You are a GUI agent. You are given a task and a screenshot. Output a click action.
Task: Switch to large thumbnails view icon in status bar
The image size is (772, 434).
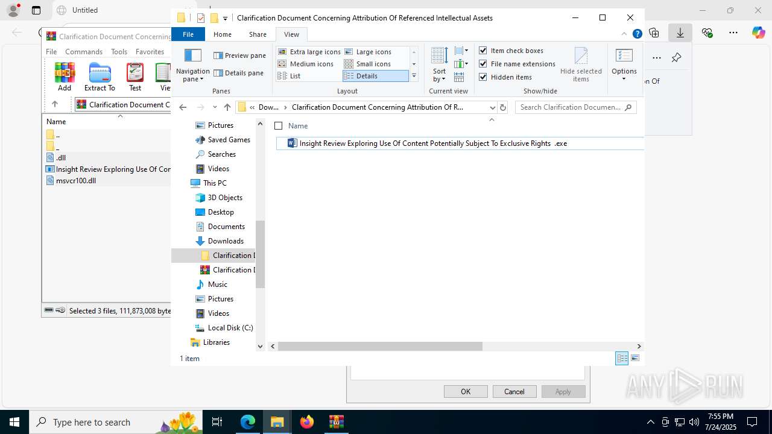(634, 358)
